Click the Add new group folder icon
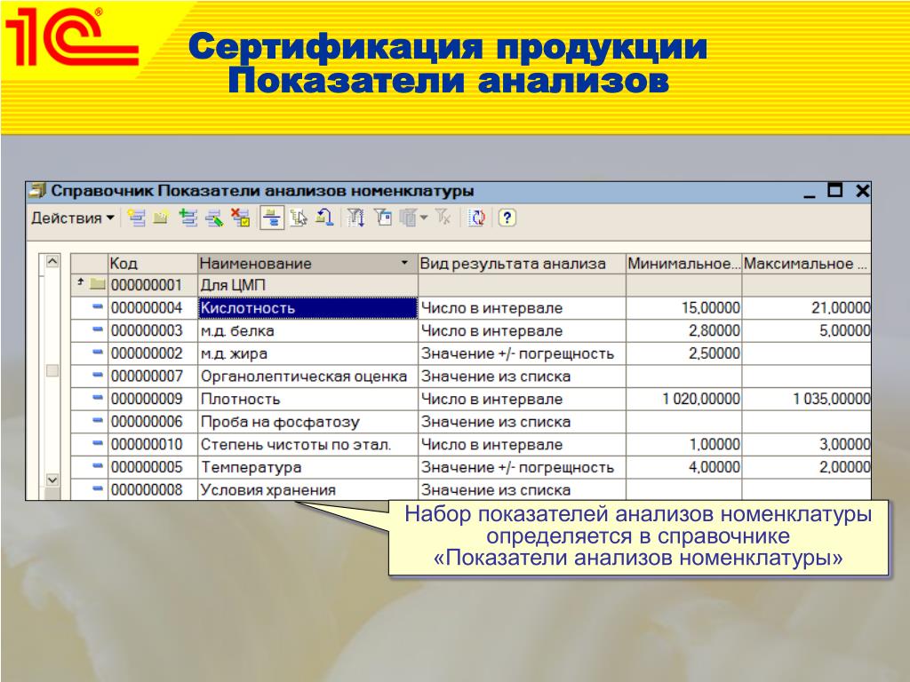Screen dimensions: 910x682 (x=162, y=218)
